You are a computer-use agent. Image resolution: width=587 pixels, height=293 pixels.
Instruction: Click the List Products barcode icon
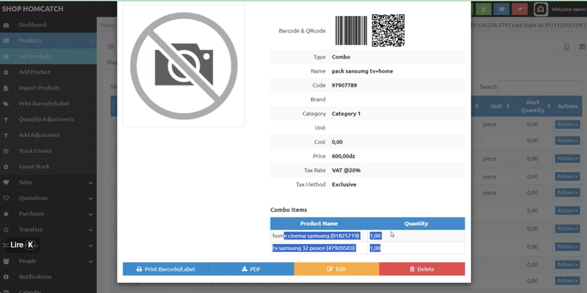[x=6, y=56]
